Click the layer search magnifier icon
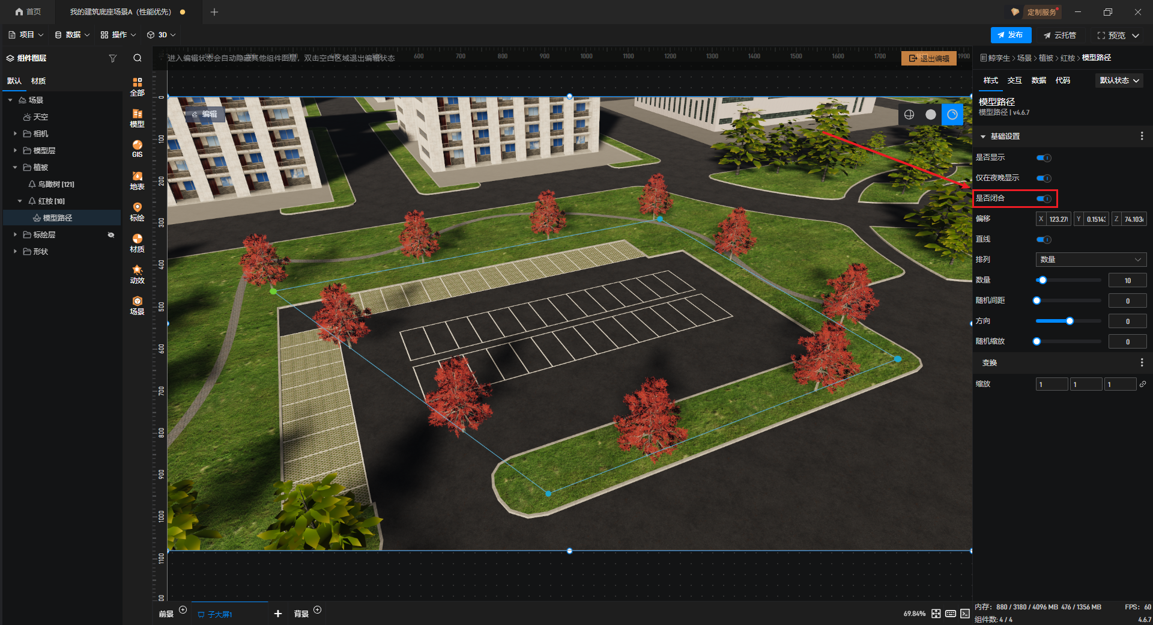The width and height of the screenshot is (1153, 625). click(138, 58)
